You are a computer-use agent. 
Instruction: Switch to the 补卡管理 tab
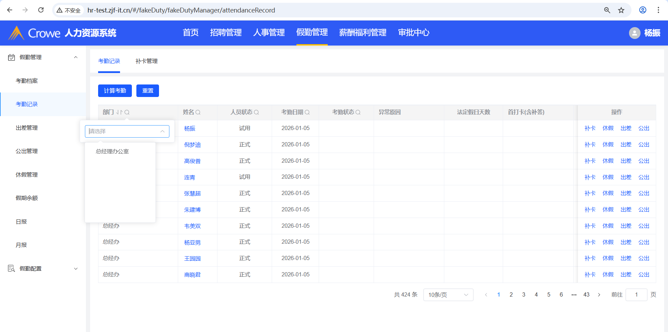click(146, 61)
